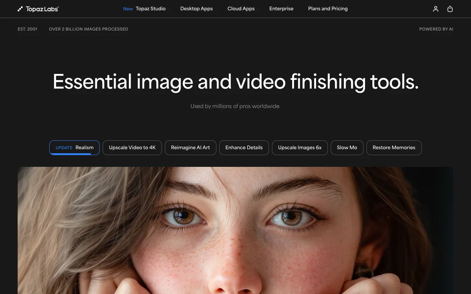Click the OVER 2 BILLION IMAGES PROCESSED text
The image size is (471, 294).
point(88,29)
